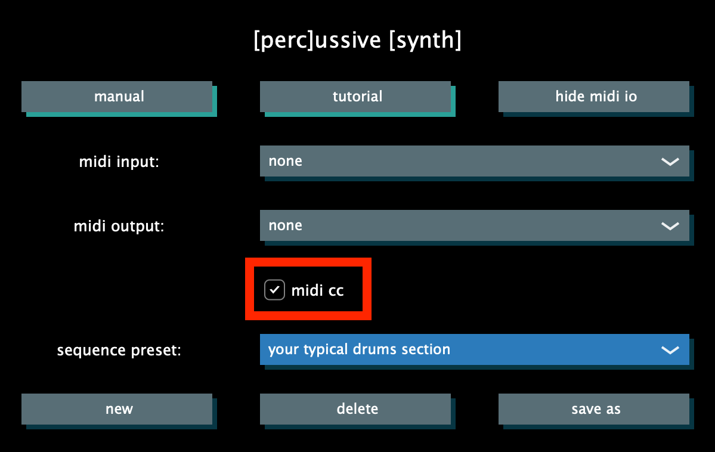Click the midi input chevron arrow
Screen dimensions: 715x452
tap(670, 162)
